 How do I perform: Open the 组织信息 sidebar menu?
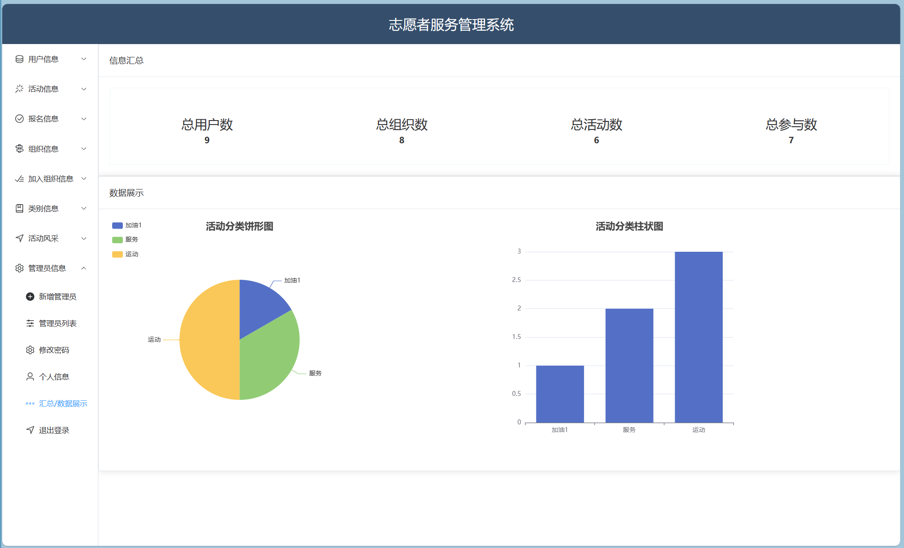click(x=50, y=149)
